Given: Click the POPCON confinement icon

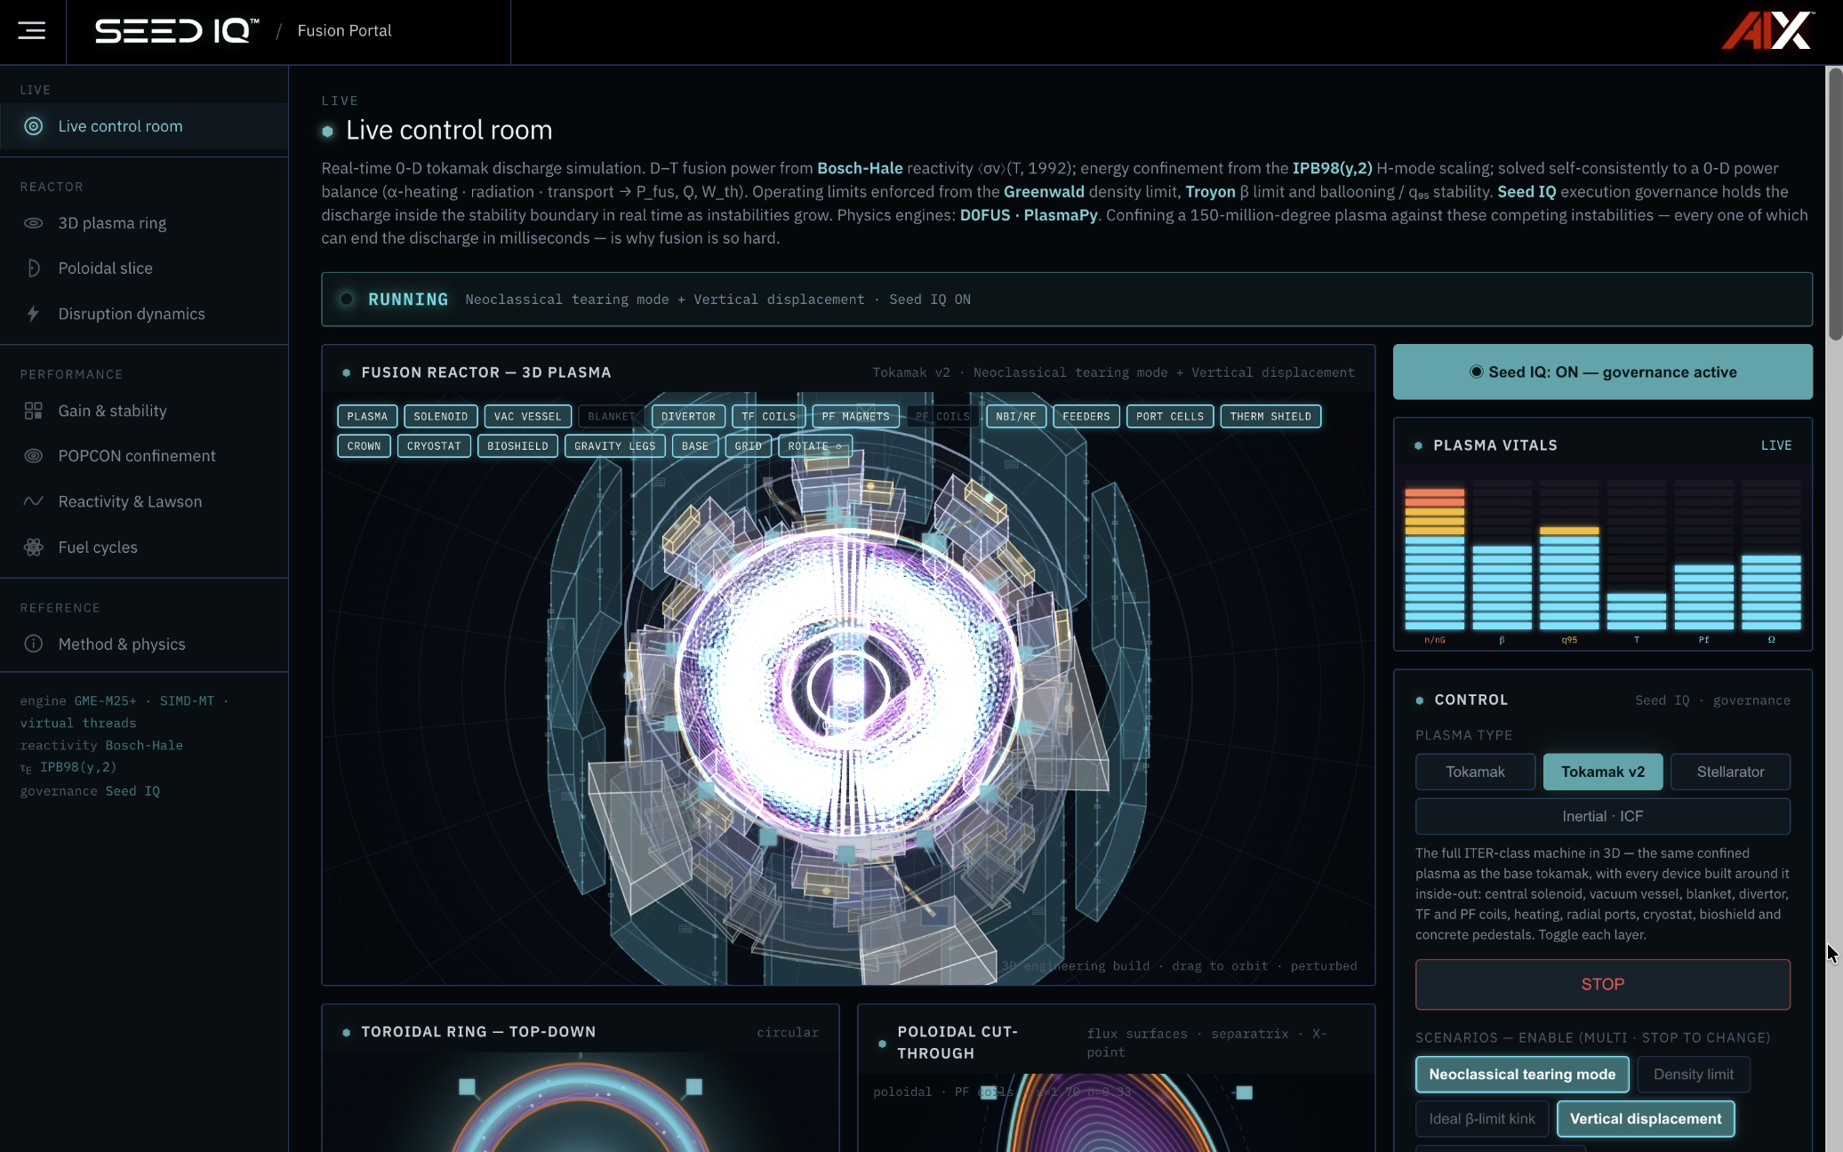Looking at the screenshot, I should (34, 456).
